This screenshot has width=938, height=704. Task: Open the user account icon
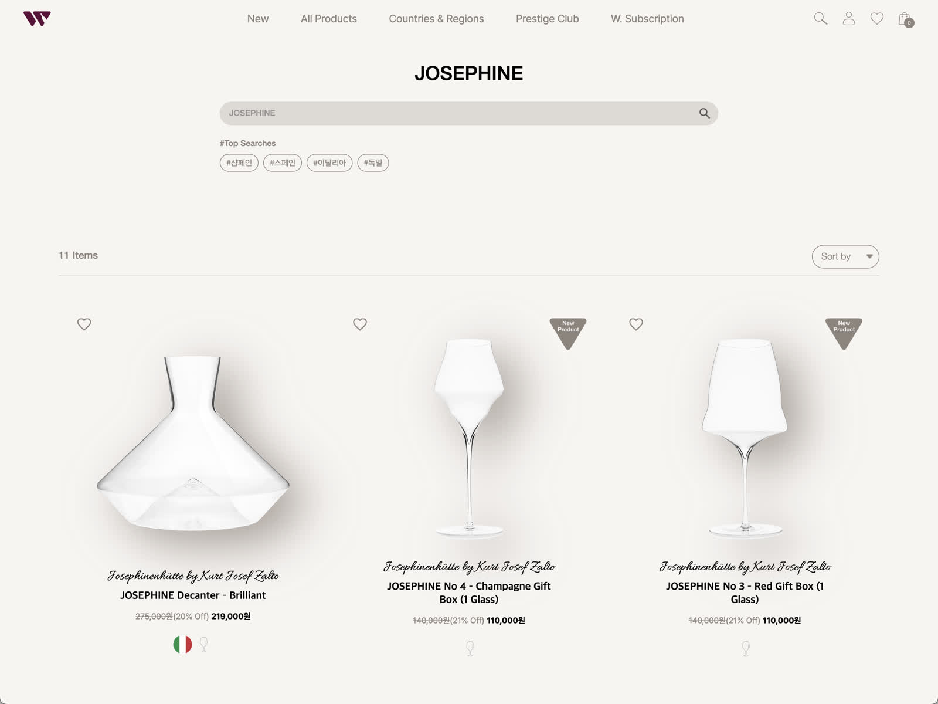pos(849,19)
